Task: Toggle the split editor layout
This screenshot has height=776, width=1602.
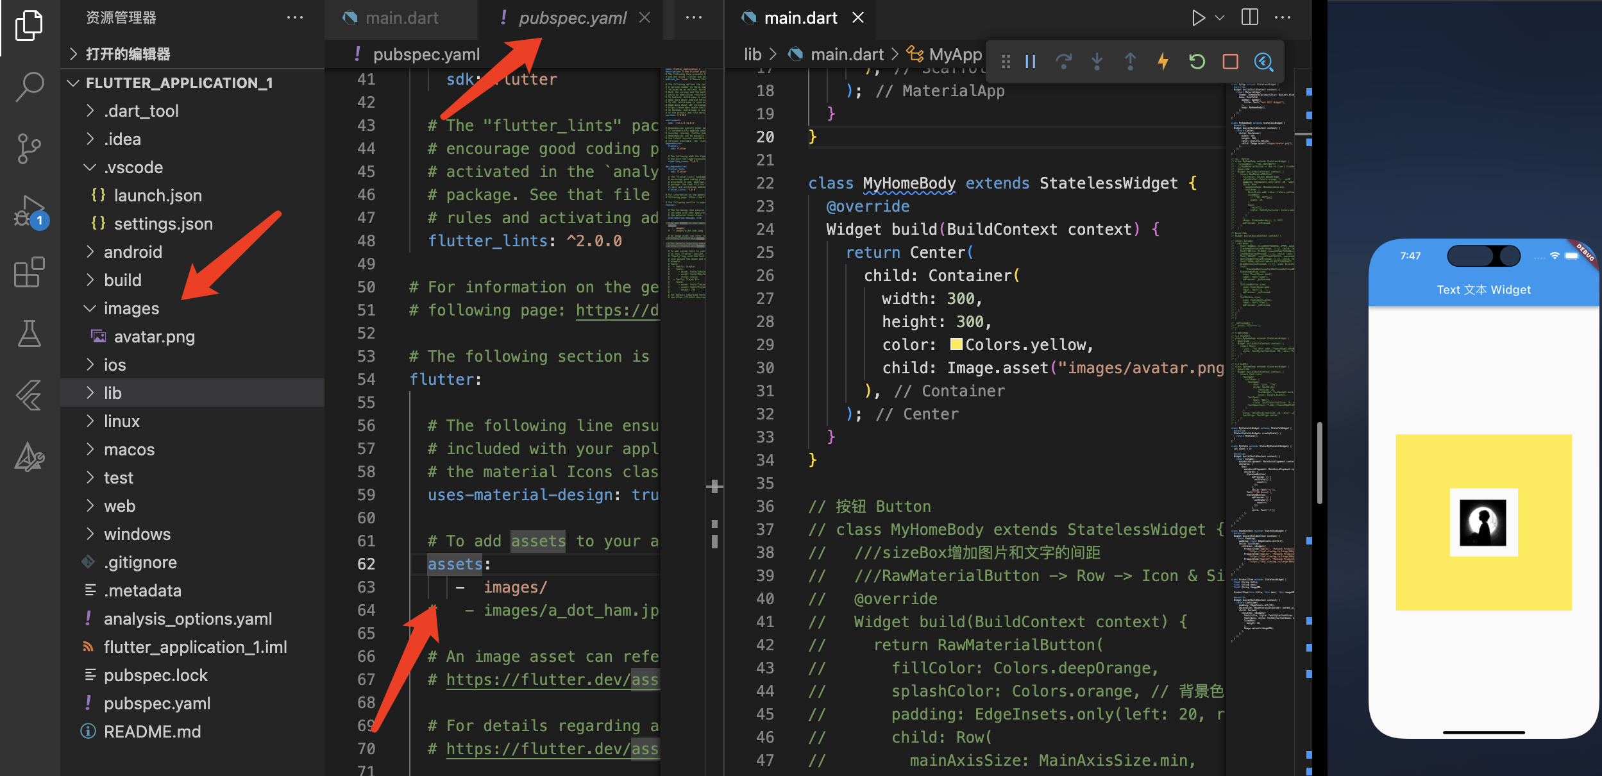Action: 1249,17
